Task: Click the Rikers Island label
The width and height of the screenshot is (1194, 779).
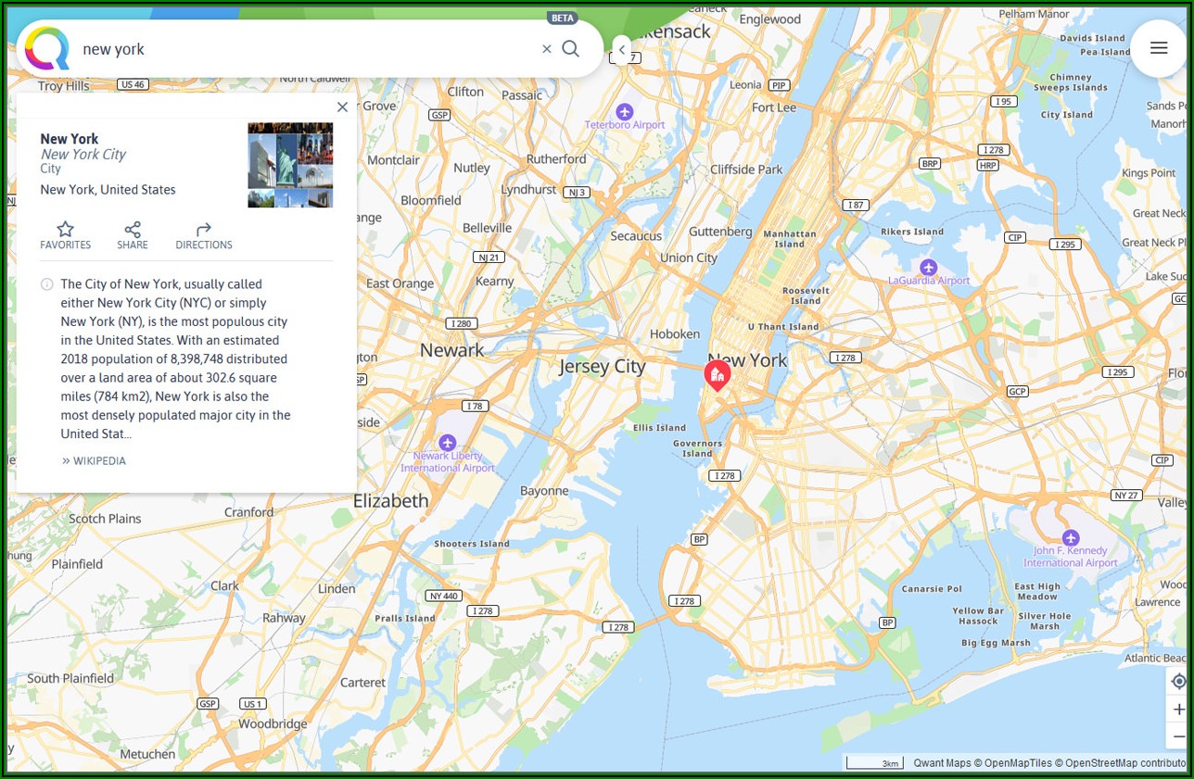Action: click(912, 232)
